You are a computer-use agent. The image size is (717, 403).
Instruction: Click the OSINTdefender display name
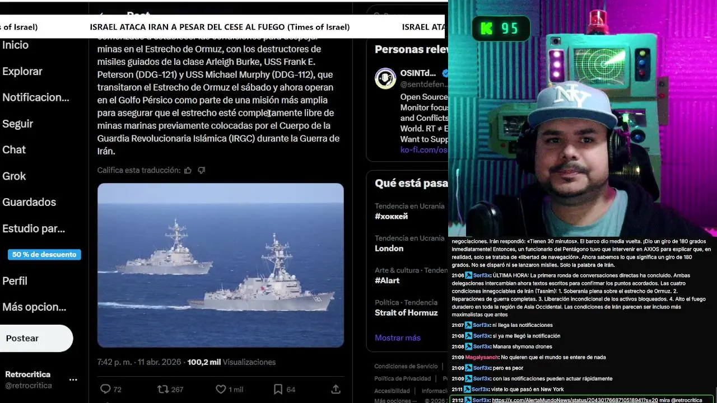click(x=418, y=73)
